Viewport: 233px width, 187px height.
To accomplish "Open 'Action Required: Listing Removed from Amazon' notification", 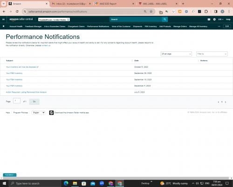I will [26, 92].
